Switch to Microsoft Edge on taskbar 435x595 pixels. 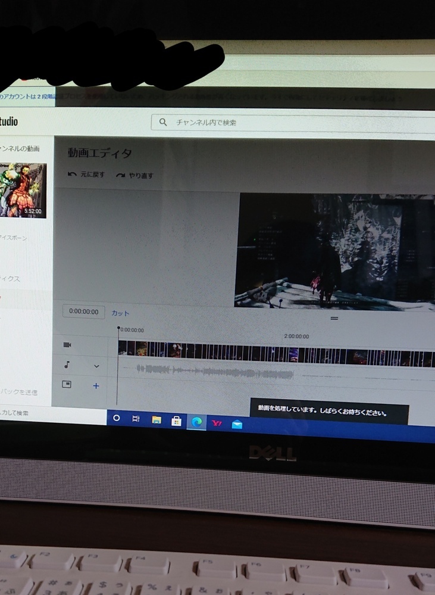point(196,422)
